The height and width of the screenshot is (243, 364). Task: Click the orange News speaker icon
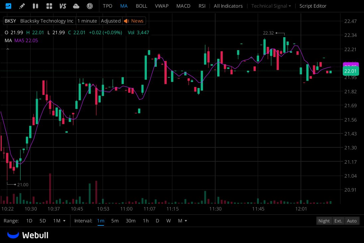(126, 21)
